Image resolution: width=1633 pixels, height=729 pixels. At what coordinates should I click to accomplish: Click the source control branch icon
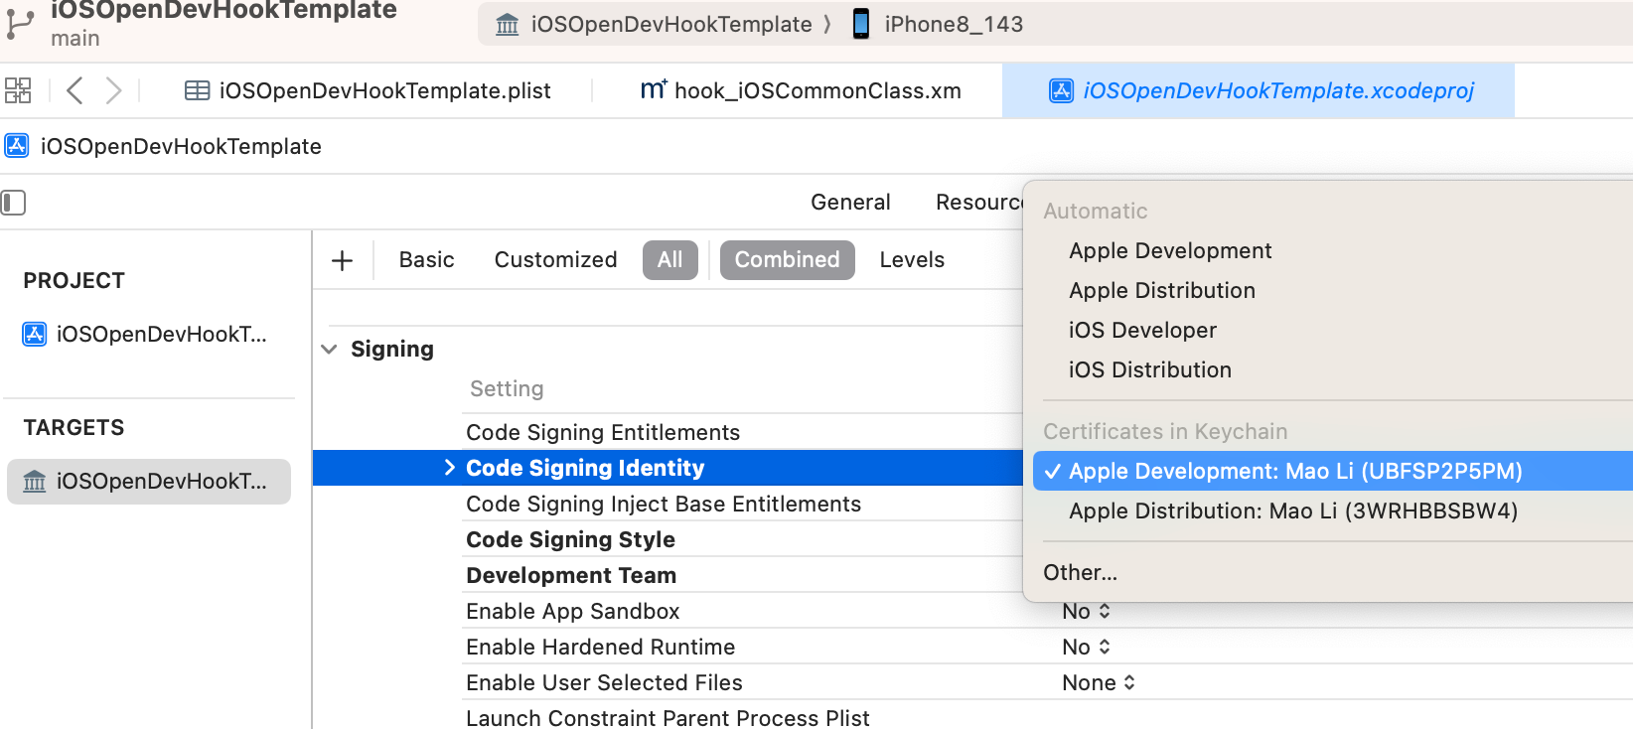pos(20,24)
